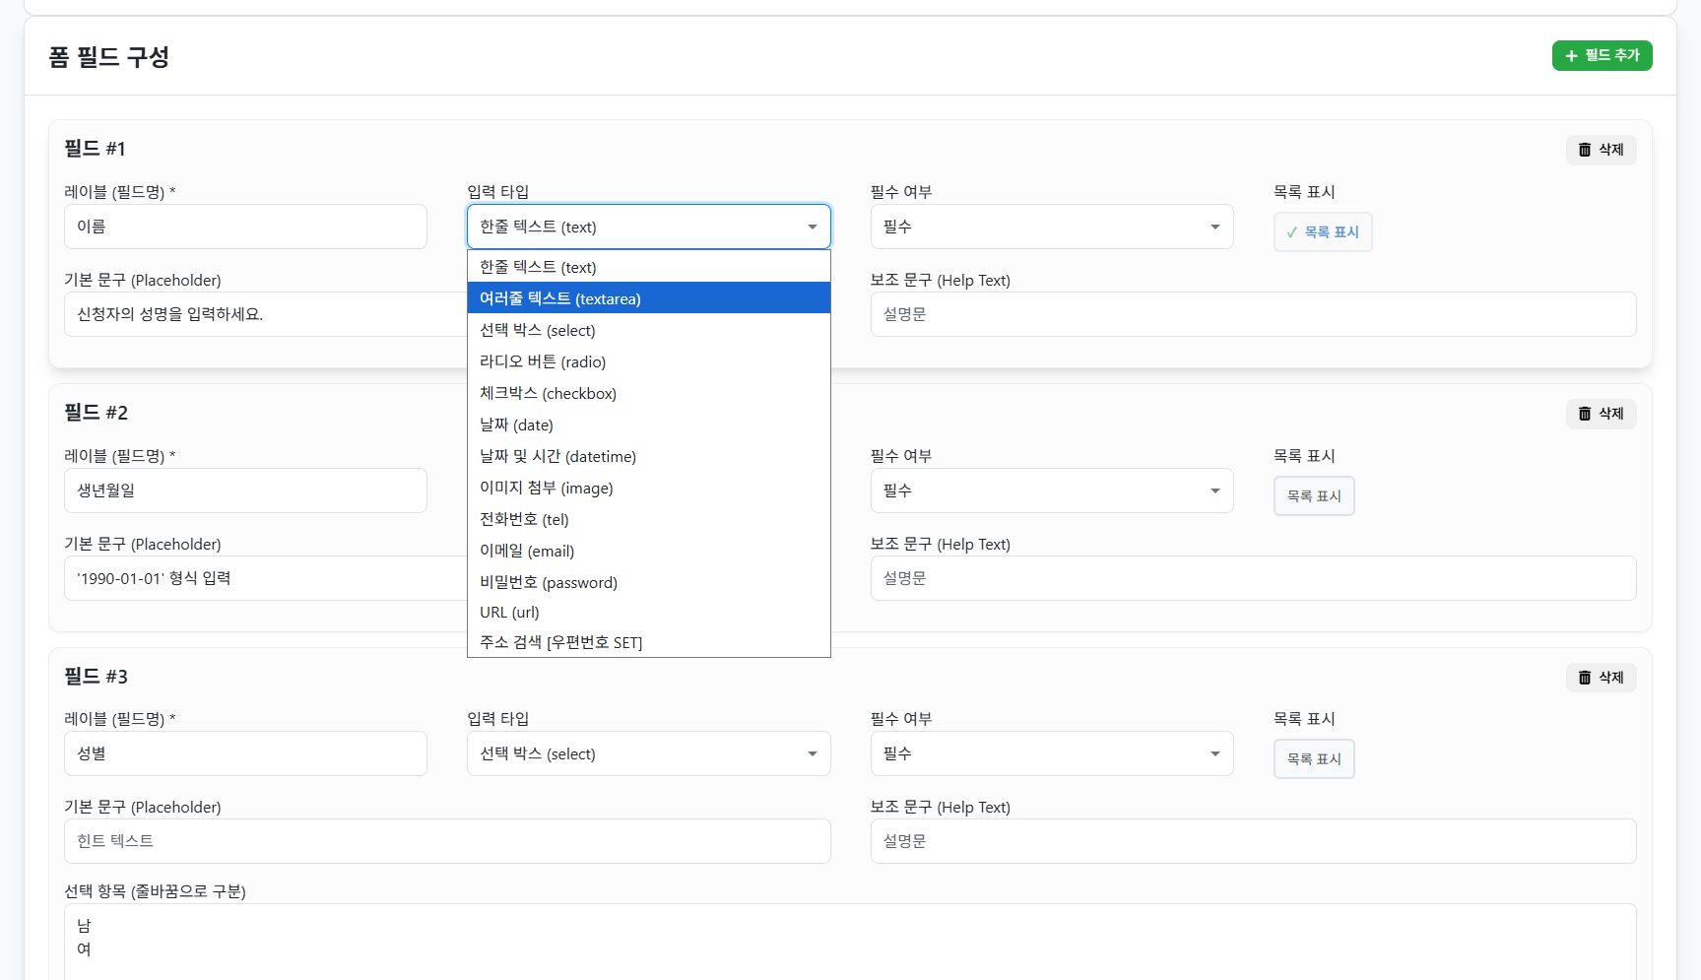Click the placeholder field with '1990-01-01' 형식 입력
Screen dimensions: 1701x980
click(265, 578)
